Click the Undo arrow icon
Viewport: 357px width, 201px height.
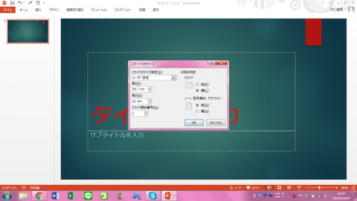tap(20, 3)
